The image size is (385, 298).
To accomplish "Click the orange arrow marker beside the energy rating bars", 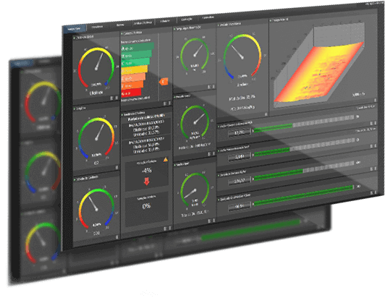I will click(x=164, y=82).
